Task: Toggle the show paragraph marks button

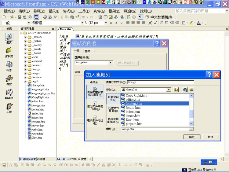Action: click(140, 17)
